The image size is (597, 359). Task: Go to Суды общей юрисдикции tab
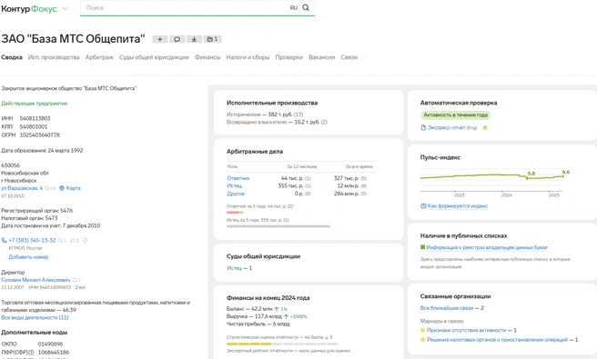click(x=154, y=57)
